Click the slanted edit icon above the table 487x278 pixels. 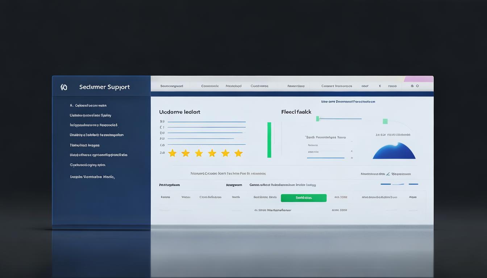(x=388, y=174)
